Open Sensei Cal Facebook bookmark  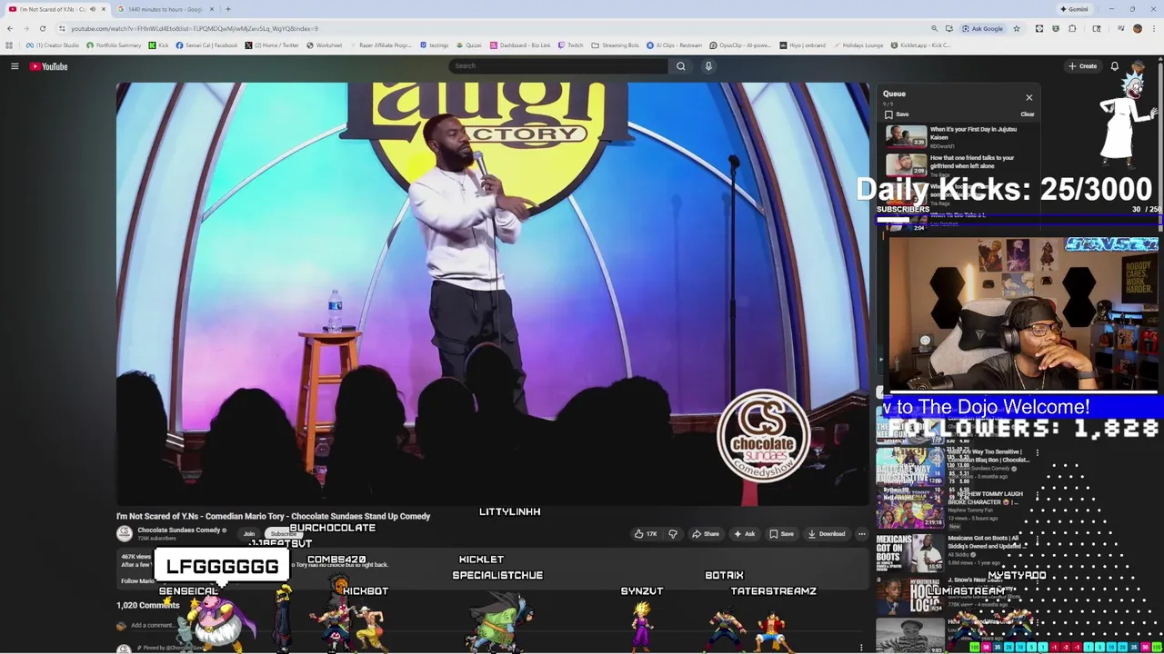tap(206, 45)
